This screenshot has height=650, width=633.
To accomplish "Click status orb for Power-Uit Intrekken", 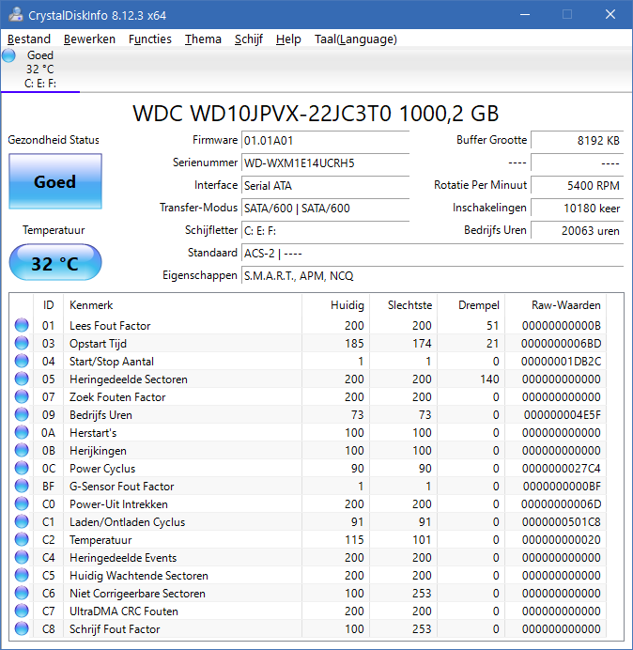I will click(22, 503).
